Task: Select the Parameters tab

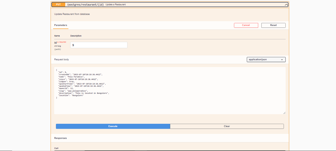Action: [61, 25]
